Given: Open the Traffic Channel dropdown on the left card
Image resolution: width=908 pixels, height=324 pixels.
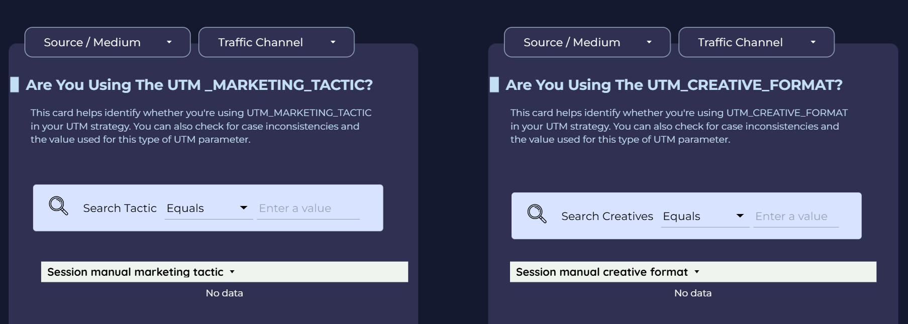Looking at the screenshot, I should point(276,42).
